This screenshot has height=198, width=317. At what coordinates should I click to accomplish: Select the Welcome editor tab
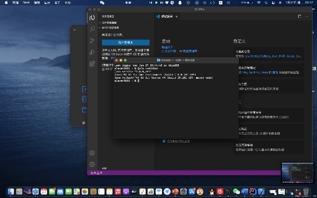click(x=167, y=16)
